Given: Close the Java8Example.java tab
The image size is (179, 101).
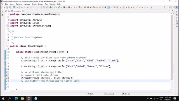Looking at the screenshot, I should [x=23, y=11].
